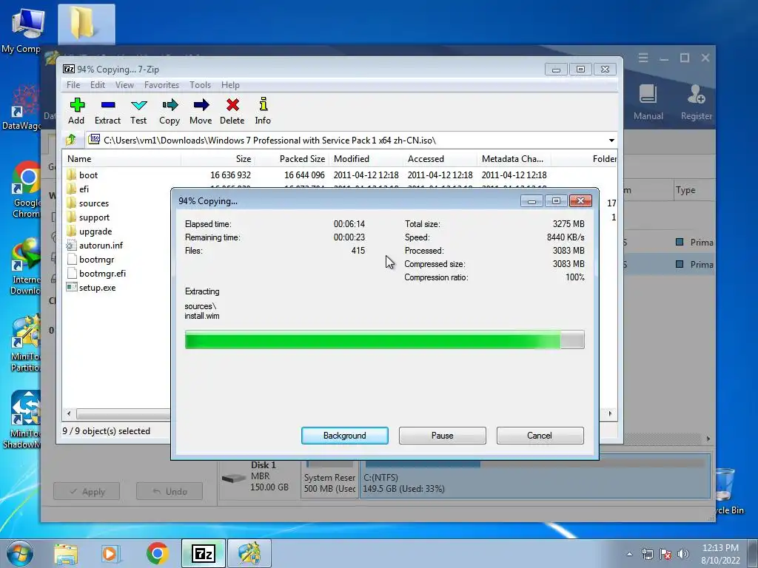
Task: Click the right arrow of horizontal scrollbar
Action: pos(610,414)
